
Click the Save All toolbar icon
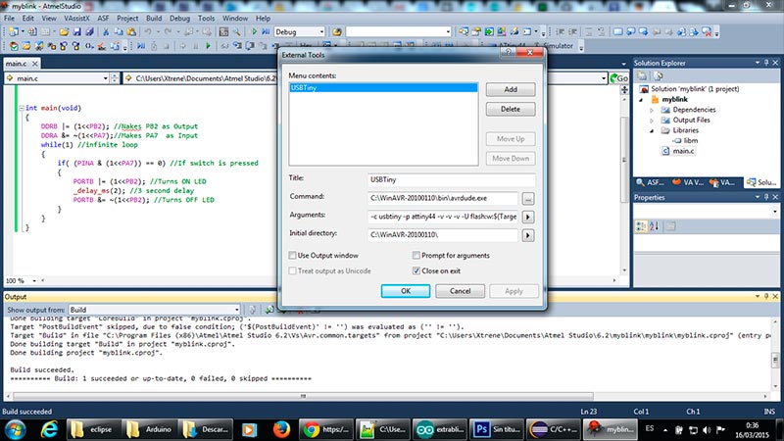click(x=89, y=31)
